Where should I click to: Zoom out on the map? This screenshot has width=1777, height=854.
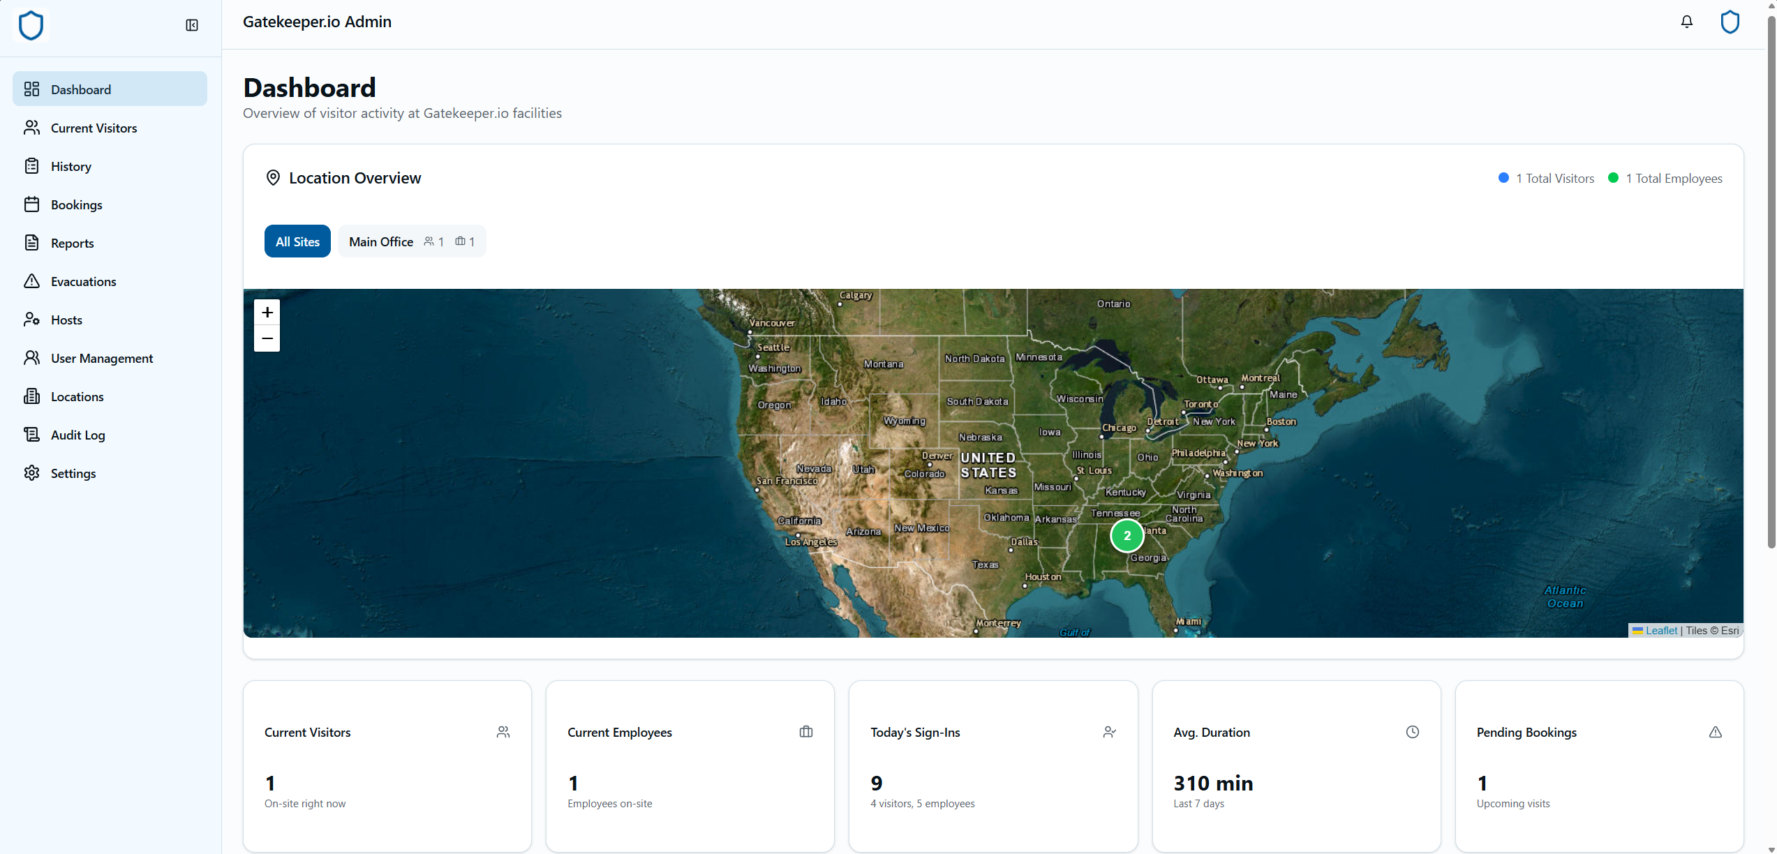[267, 338]
